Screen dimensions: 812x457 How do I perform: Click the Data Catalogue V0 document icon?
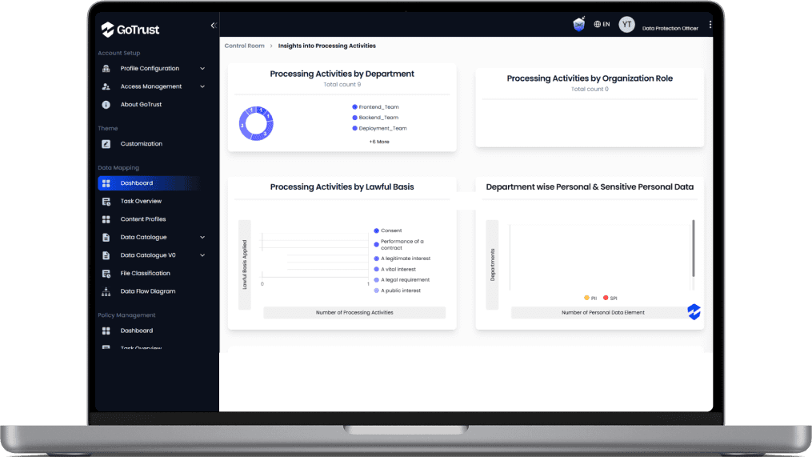pos(106,255)
